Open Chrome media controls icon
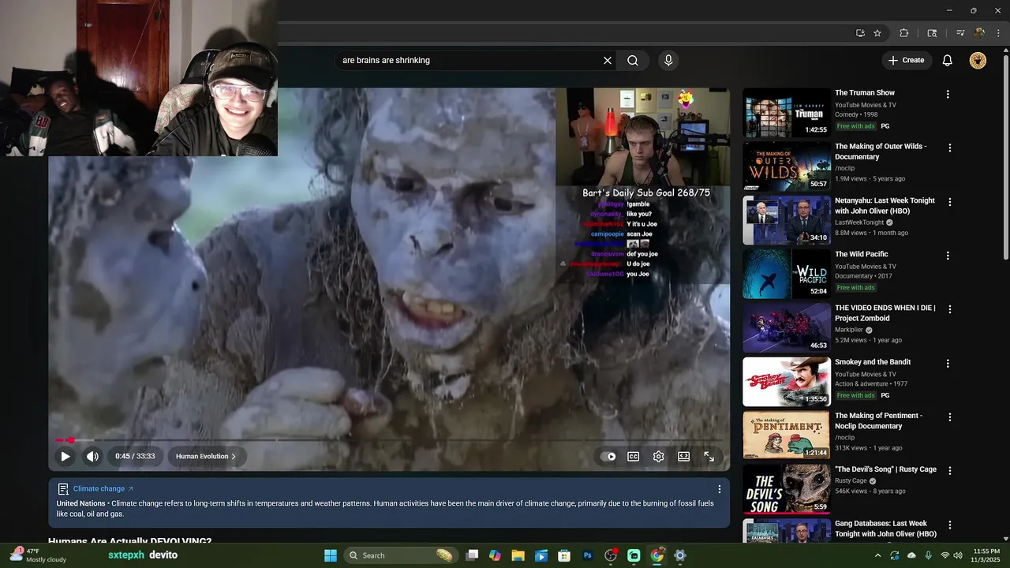Image resolution: width=1010 pixels, height=568 pixels. [x=960, y=33]
